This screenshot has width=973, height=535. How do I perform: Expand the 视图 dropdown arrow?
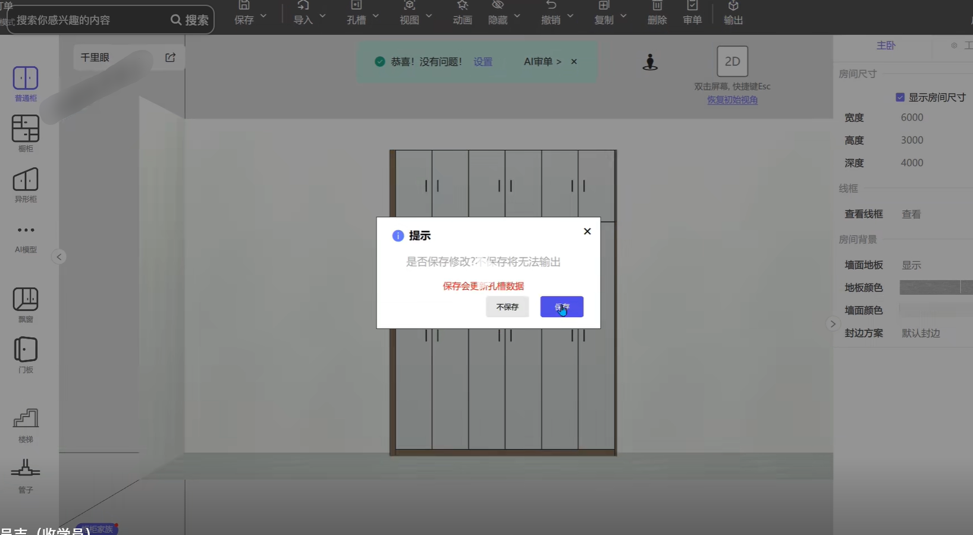(429, 16)
